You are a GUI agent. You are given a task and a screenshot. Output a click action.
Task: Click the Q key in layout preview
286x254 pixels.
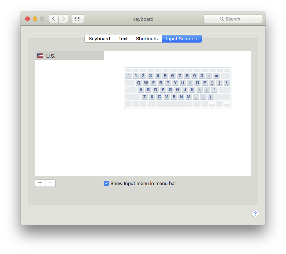click(x=139, y=83)
